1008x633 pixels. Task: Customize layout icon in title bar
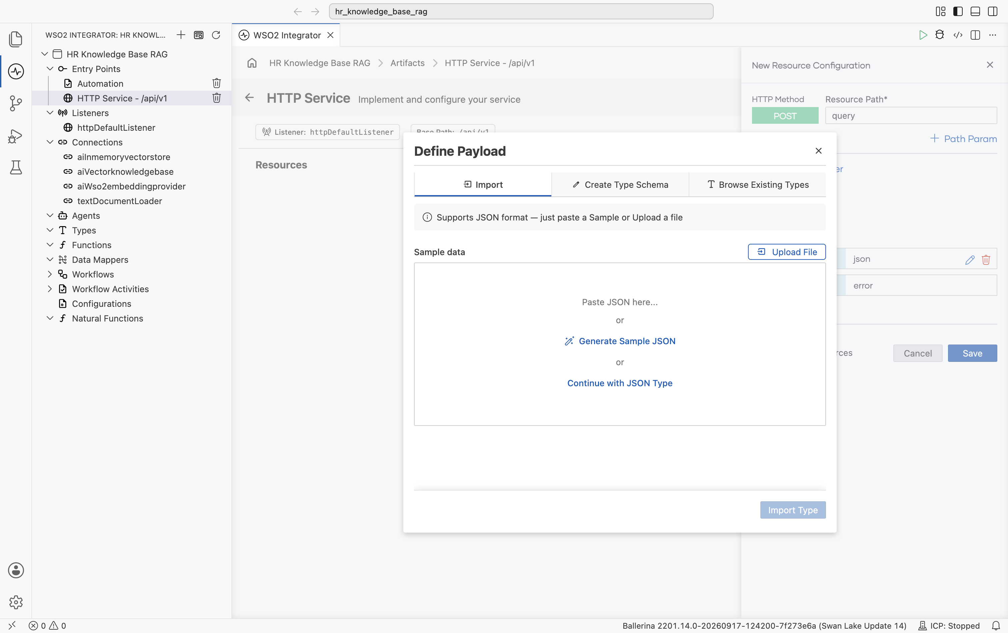(940, 11)
